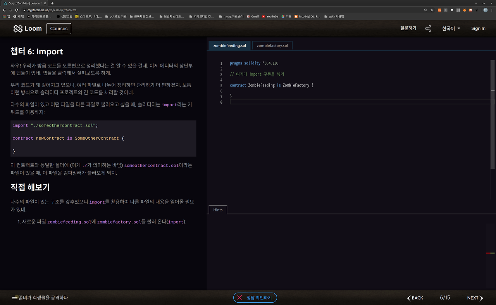Open the 브런치 스마트 bookmark folder
Viewport: 496px width, 305px height.
coord(171,16)
